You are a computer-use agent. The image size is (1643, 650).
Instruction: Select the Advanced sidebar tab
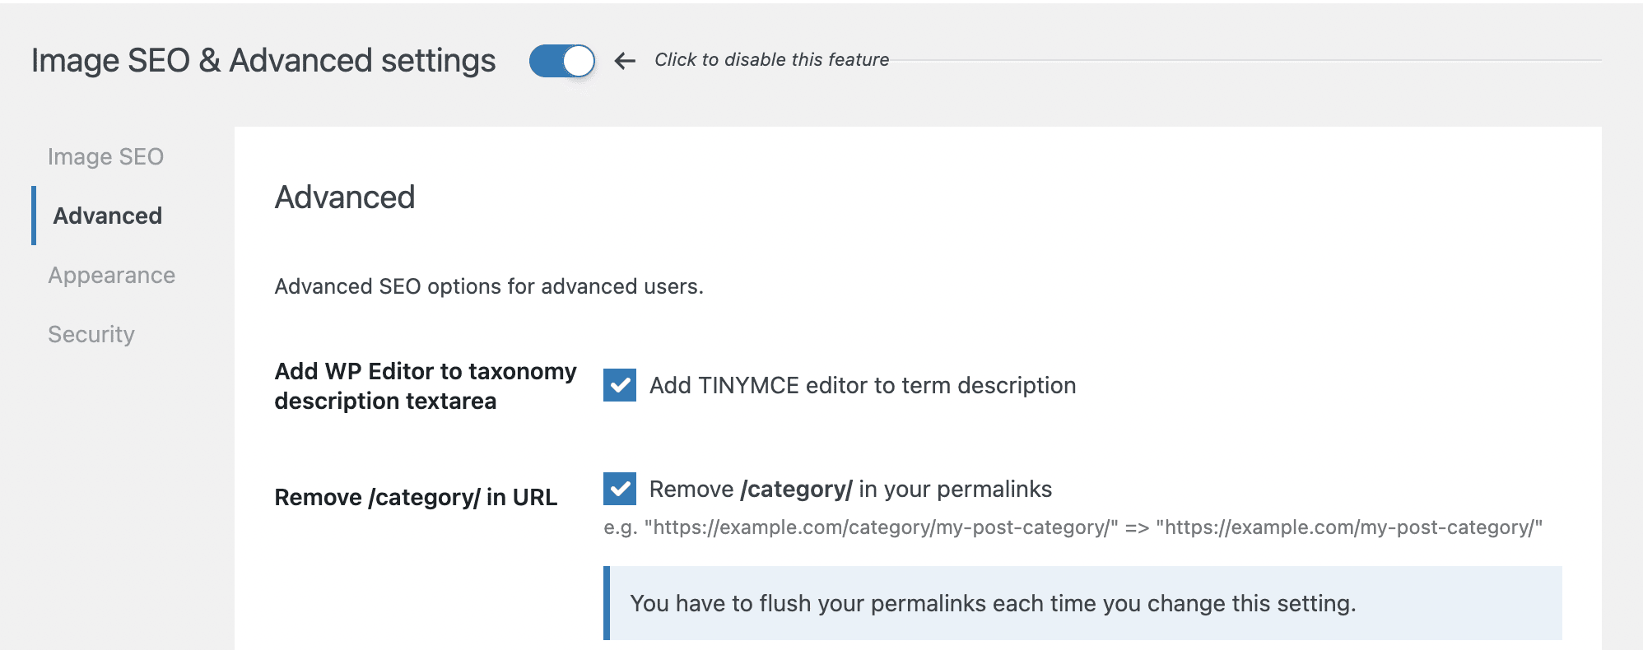click(107, 216)
